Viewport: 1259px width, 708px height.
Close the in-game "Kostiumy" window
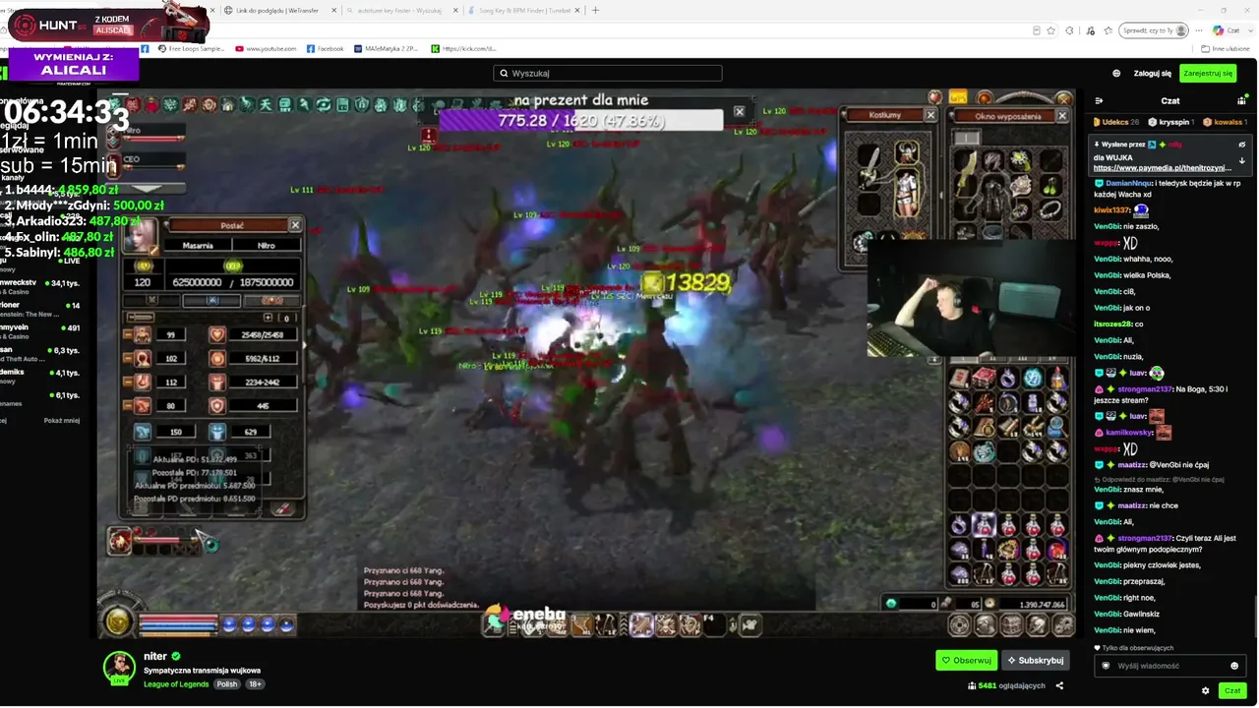pos(930,115)
